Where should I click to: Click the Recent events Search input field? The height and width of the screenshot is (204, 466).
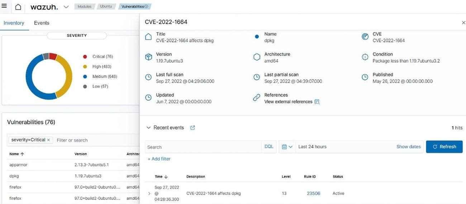[203, 147]
